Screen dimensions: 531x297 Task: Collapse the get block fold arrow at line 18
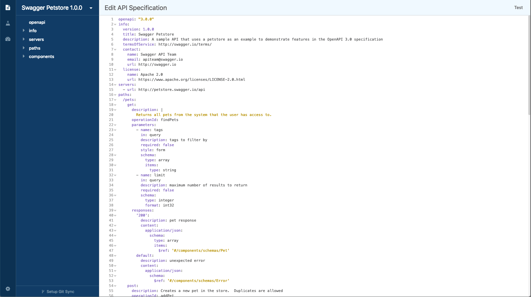pyautogui.click(x=115, y=105)
